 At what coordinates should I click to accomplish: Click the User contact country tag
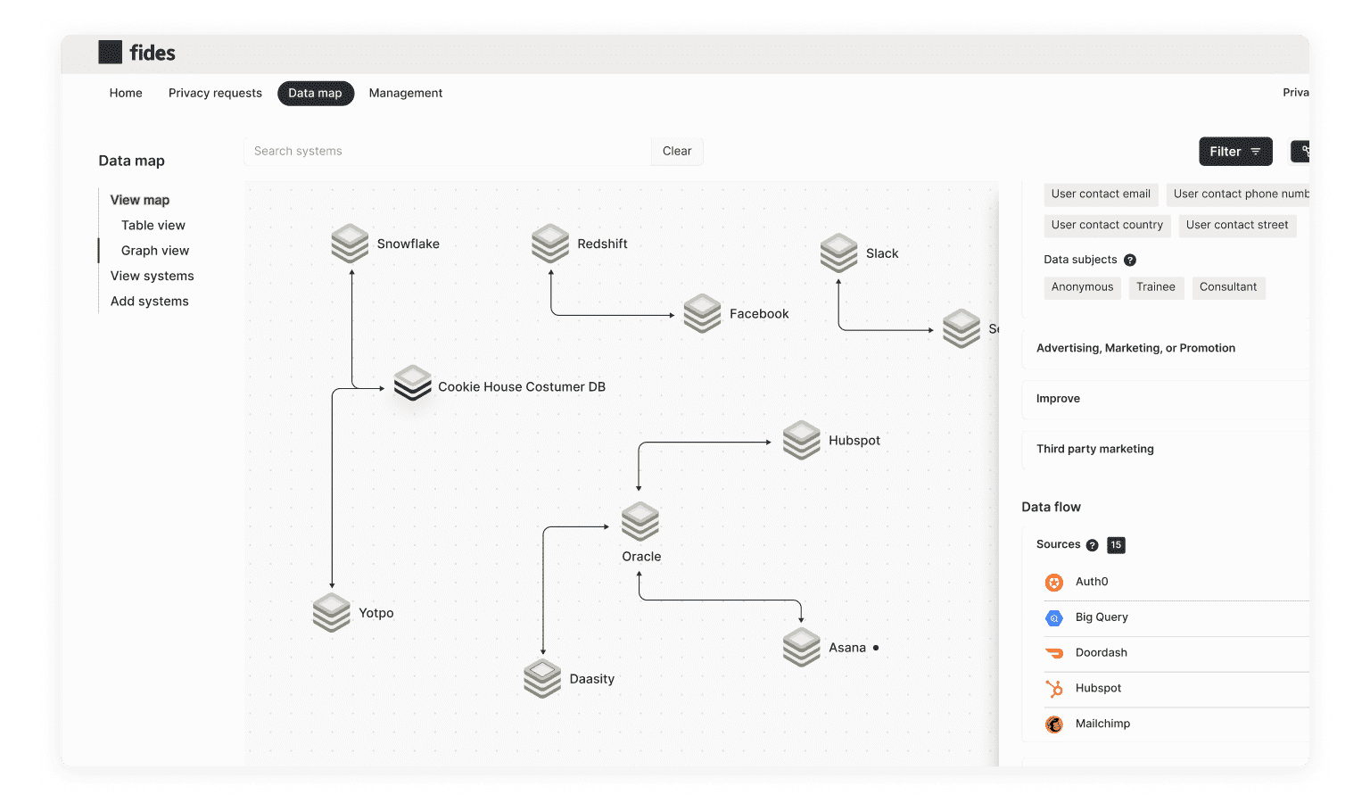coord(1107,225)
